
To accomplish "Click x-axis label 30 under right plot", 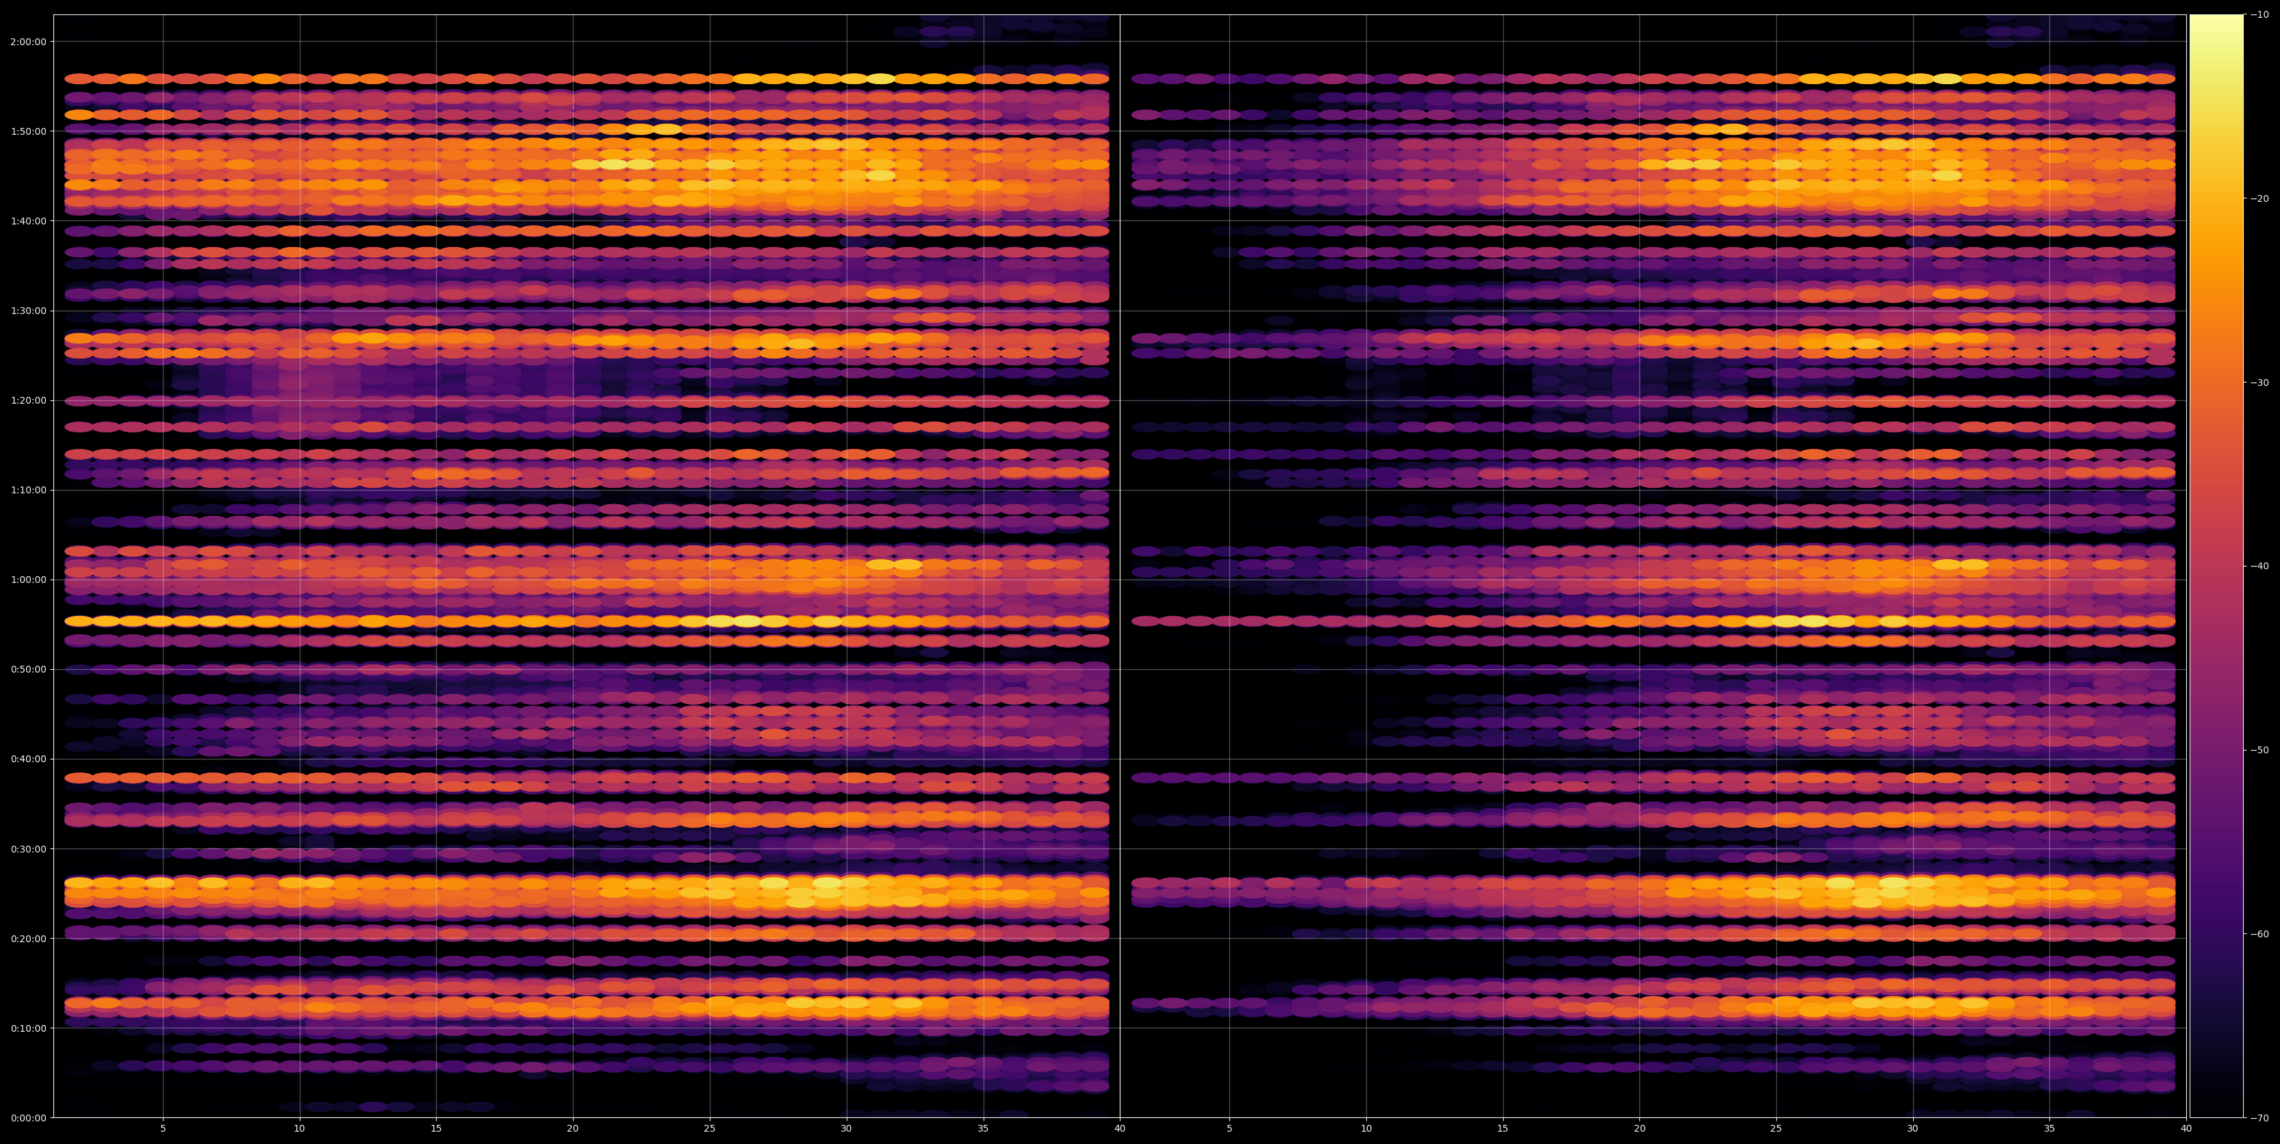I will tap(1912, 1129).
